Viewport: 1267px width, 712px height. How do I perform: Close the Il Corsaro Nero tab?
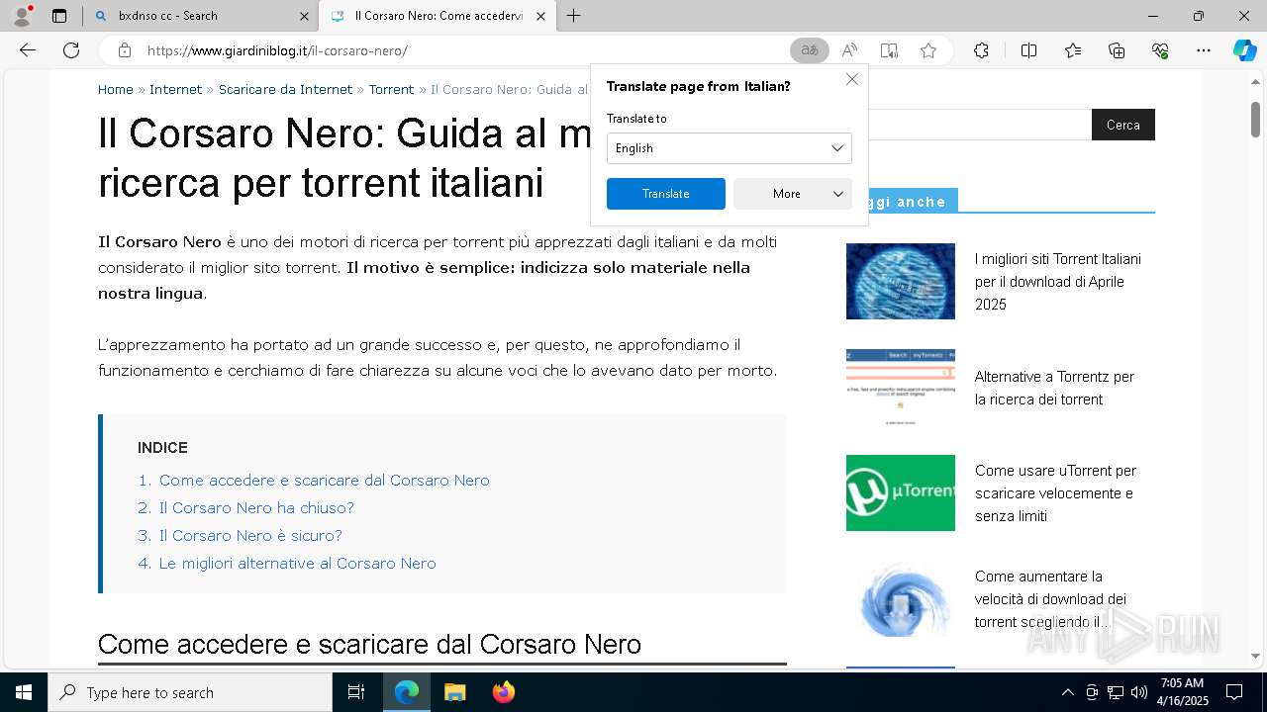(x=540, y=16)
